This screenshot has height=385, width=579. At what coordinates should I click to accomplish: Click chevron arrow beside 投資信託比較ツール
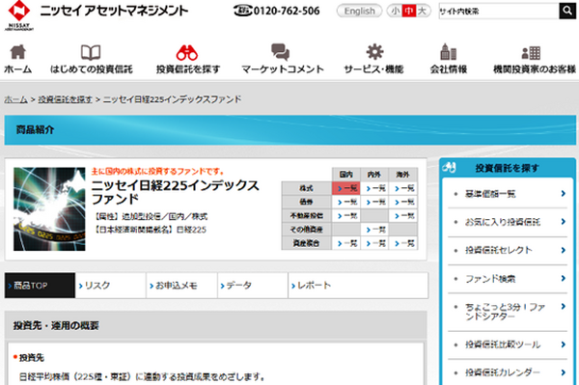(x=564, y=344)
